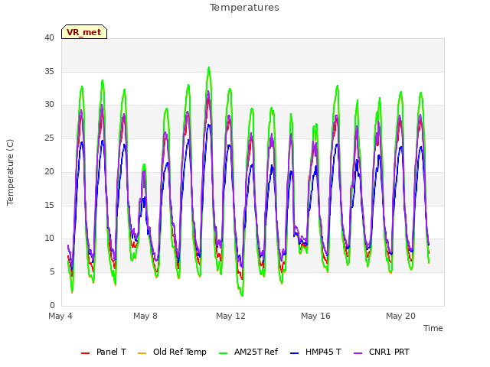This screenshot has height=367, width=490.
Task: Click the 30 y-axis tick label
Action: click(49, 105)
